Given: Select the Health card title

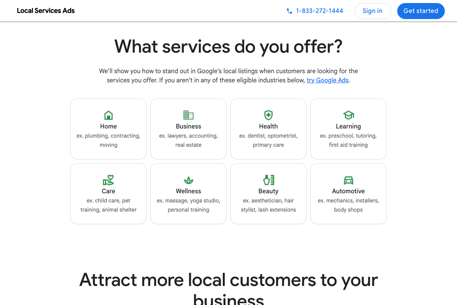Looking at the screenshot, I should click(x=268, y=126).
